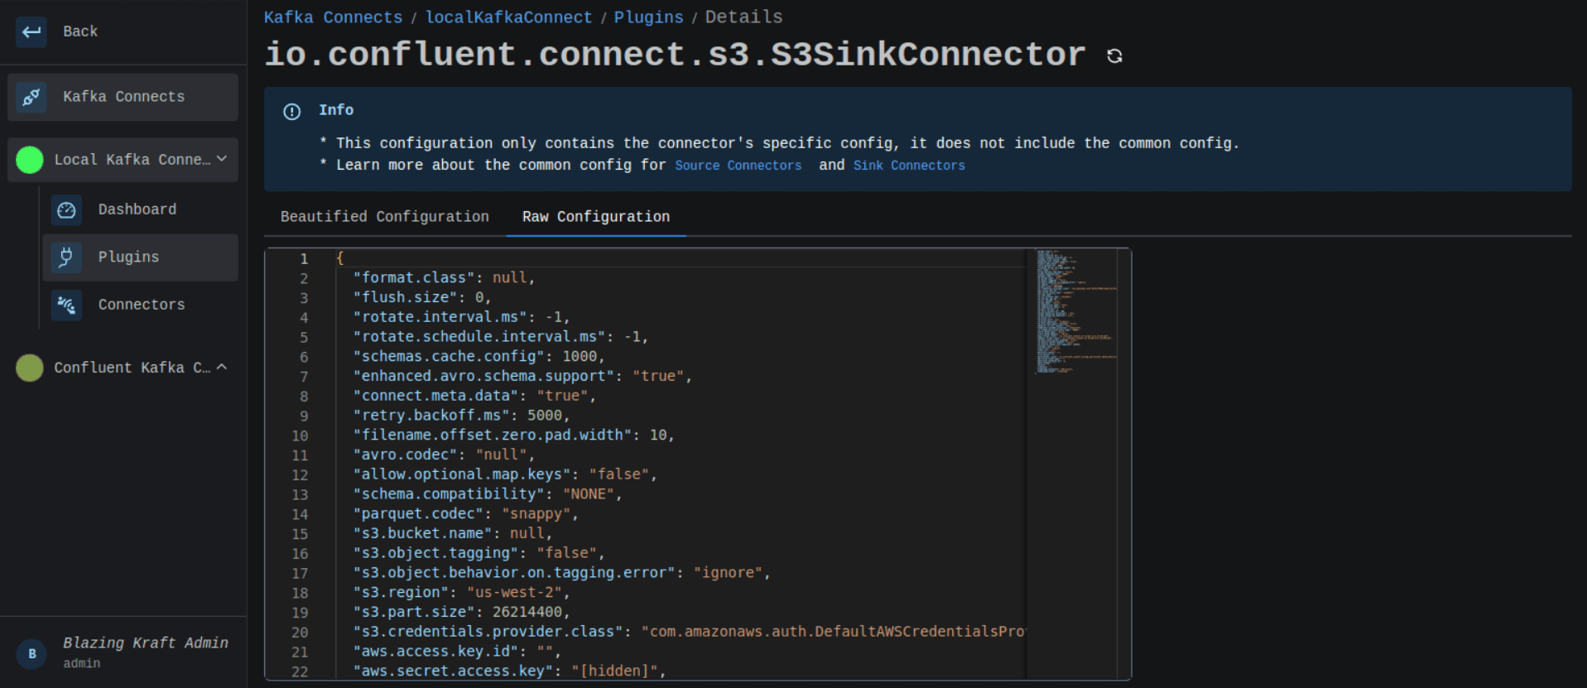This screenshot has height=688, width=1587.
Task: Click the "avro.codec" line
Action: pos(444,455)
